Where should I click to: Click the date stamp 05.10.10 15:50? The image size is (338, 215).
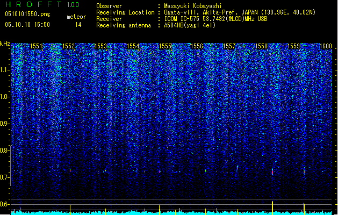pyautogui.click(x=27, y=25)
